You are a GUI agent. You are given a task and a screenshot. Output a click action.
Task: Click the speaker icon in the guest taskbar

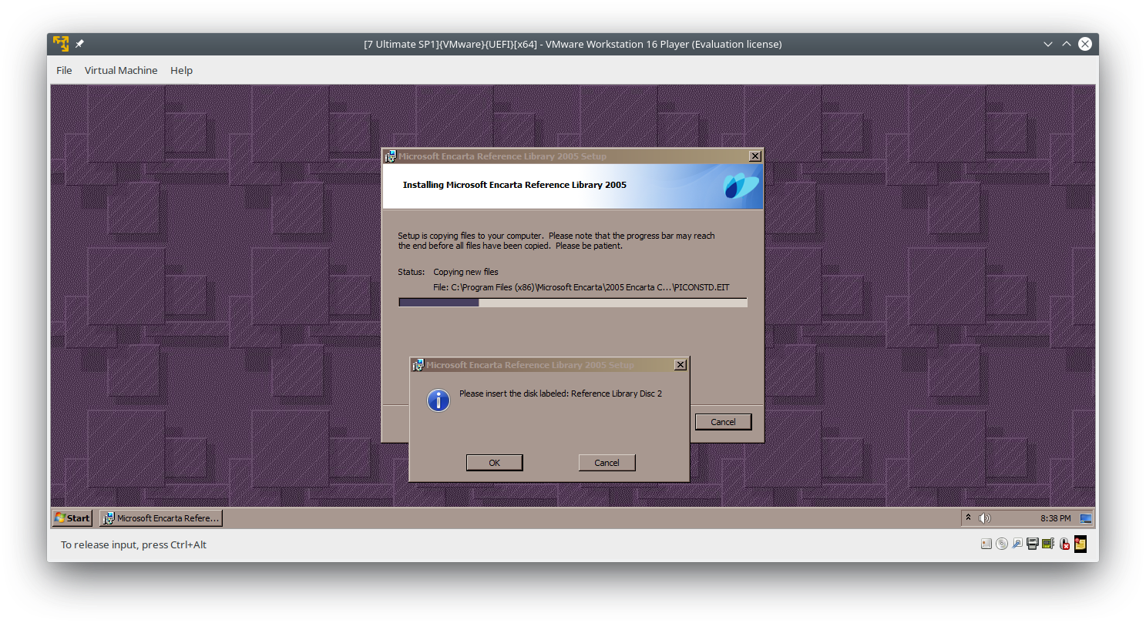click(x=985, y=517)
